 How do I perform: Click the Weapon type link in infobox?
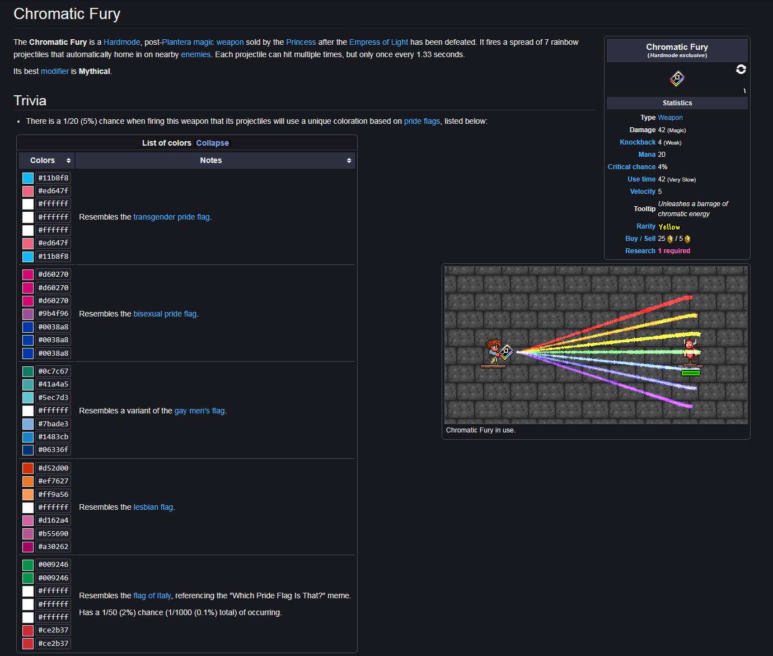point(670,118)
